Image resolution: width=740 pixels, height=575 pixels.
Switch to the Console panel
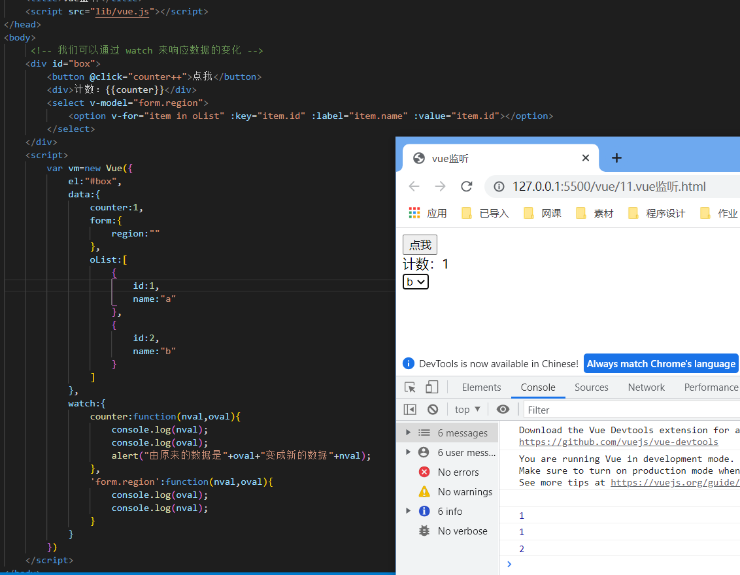(538, 387)
